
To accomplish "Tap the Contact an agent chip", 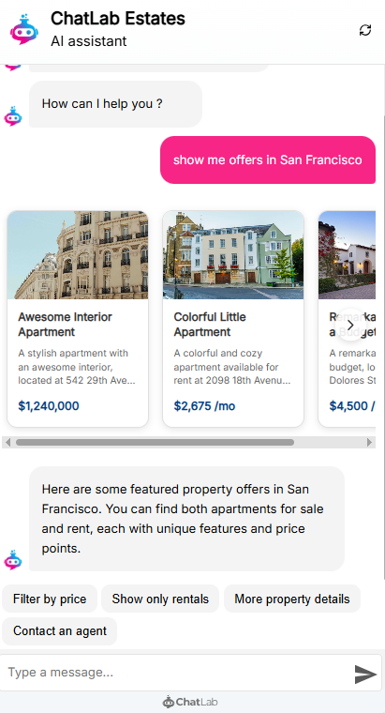I will click(x=59, y=631).
